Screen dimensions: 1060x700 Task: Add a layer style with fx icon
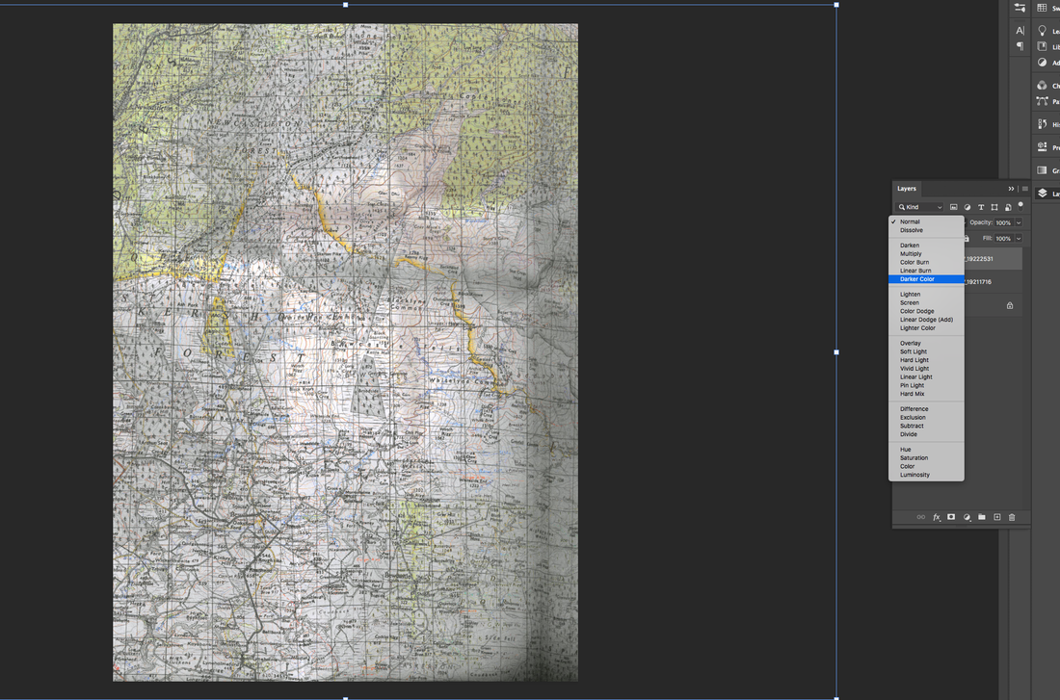tap(937, 517)
